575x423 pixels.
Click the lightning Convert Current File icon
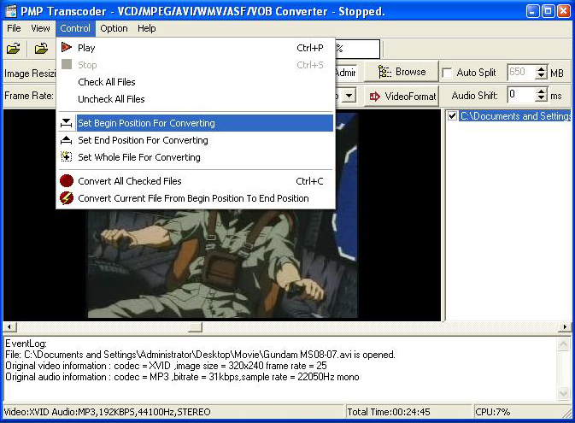tap(67, 198)
